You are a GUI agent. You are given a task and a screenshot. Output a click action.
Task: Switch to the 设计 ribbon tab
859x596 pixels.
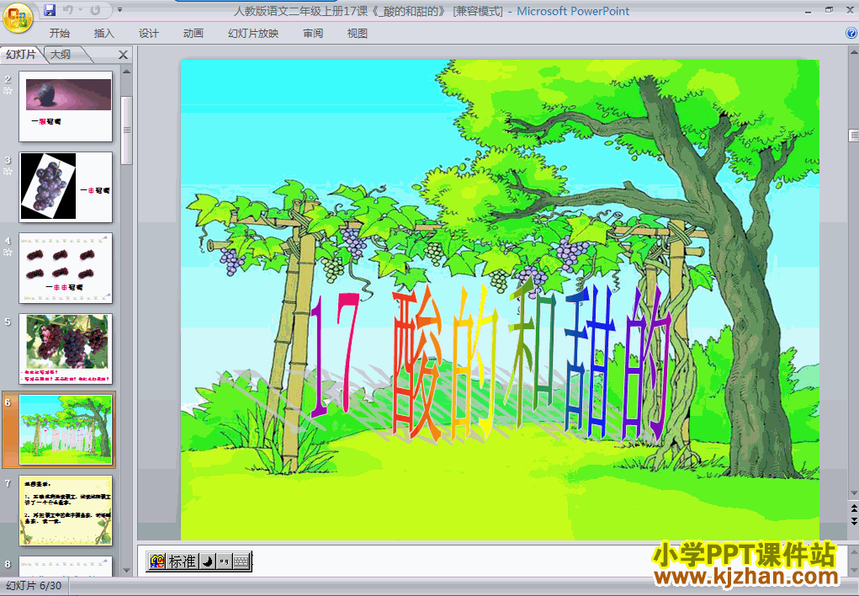(148, 34)
